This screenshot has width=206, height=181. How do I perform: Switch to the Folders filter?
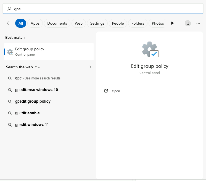(x=138, y=23)
